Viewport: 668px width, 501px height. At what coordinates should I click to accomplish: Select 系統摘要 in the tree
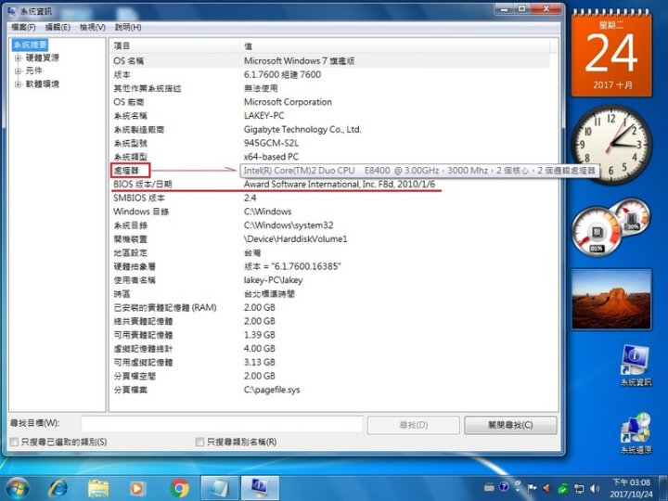click(31, 45)
